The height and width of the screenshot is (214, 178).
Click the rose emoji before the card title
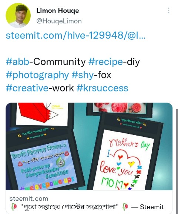(14, 207)
